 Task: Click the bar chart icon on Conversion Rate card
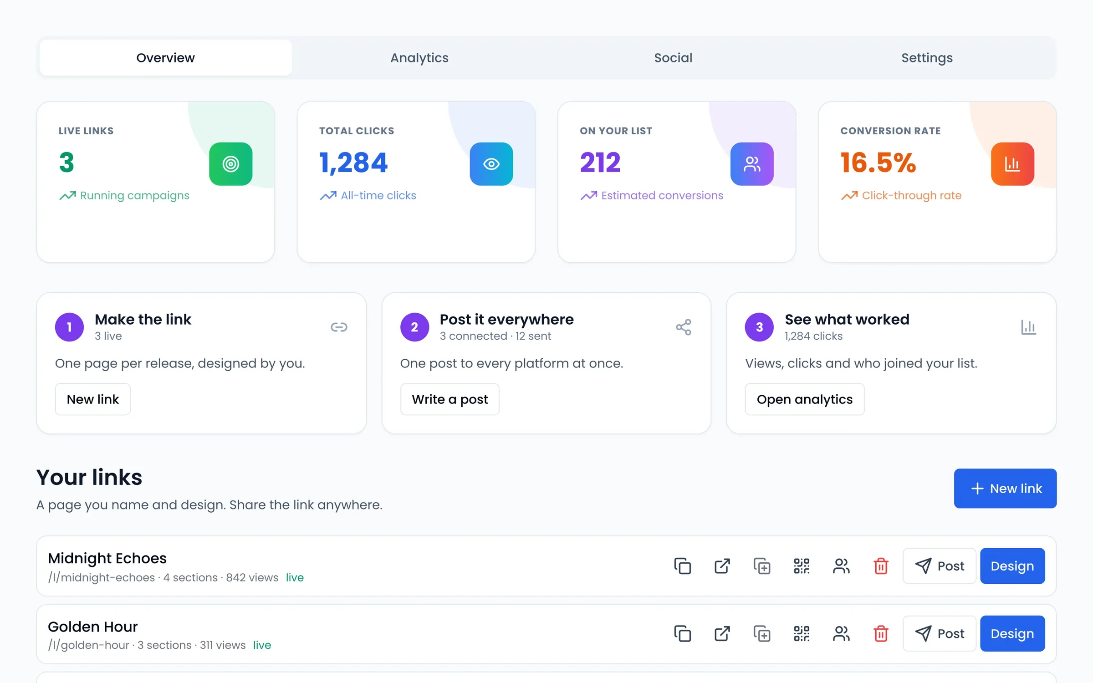coord(1012,164)
